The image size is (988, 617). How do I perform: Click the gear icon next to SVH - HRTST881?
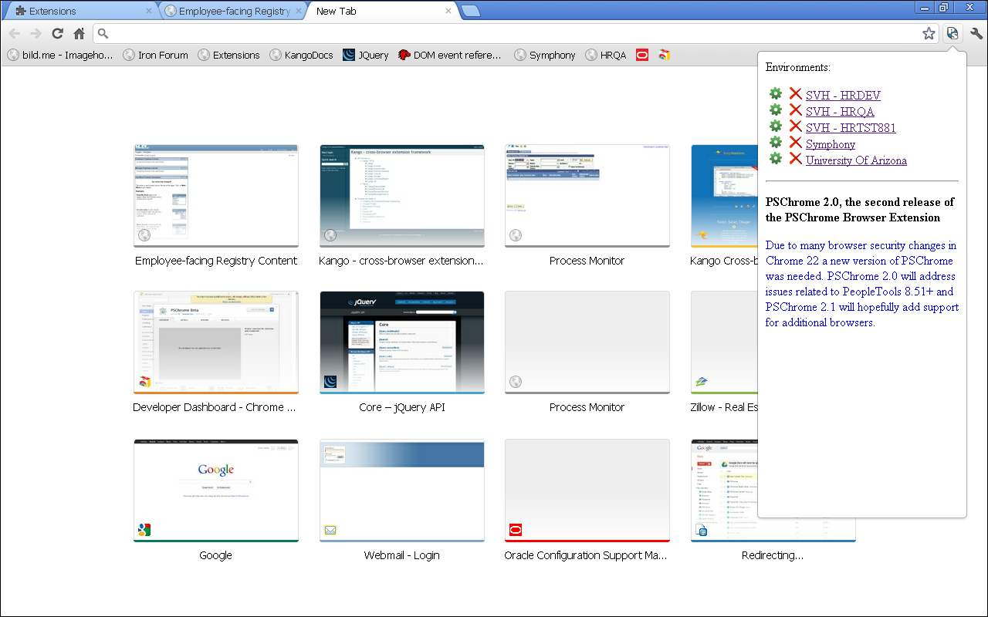pos(776,126)
